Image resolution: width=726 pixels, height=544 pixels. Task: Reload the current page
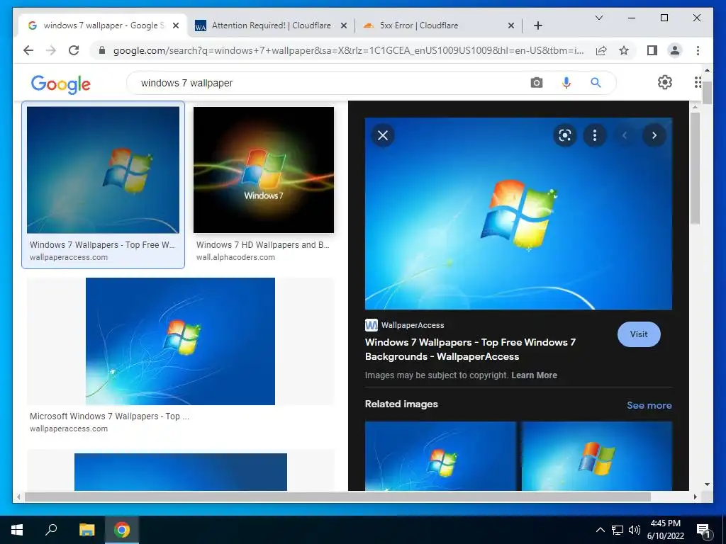74,50
